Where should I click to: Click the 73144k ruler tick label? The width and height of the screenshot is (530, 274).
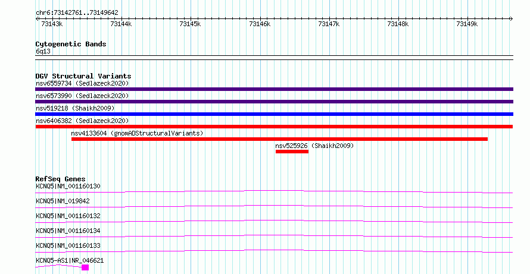tap(121, 24)
